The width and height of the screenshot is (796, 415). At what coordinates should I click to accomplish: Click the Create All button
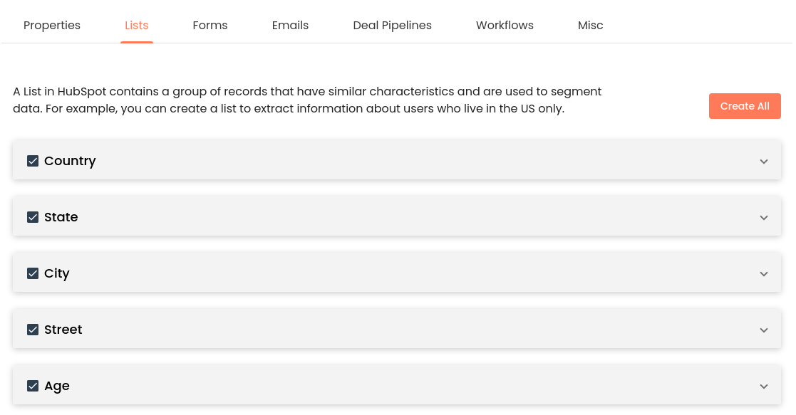745,105
